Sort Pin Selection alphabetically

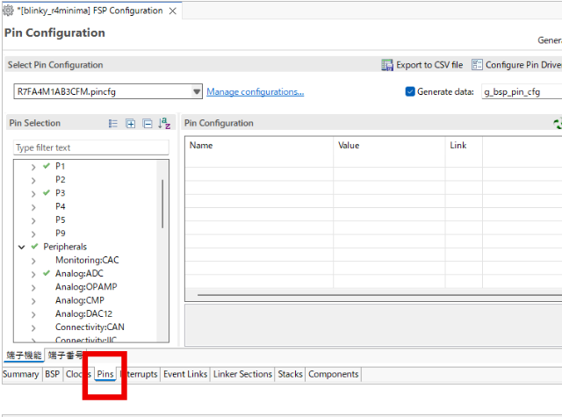(164, 123)
